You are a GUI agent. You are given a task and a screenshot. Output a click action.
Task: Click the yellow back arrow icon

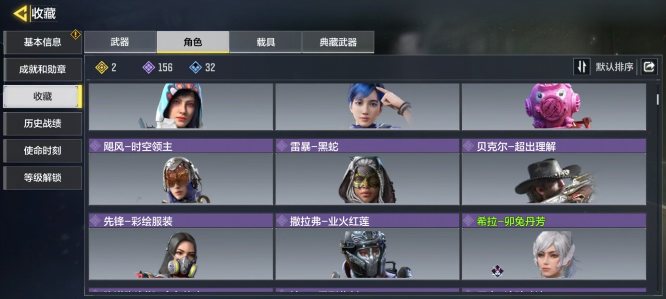pyautogui.click(x=20, y=13)
